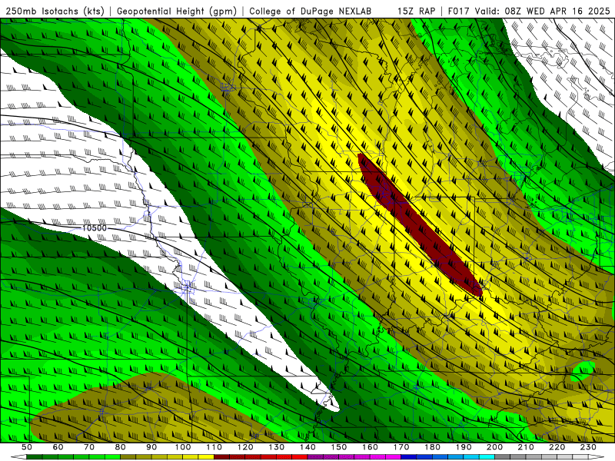Click the bright yellow swatch just before 110

coord(206,457)
